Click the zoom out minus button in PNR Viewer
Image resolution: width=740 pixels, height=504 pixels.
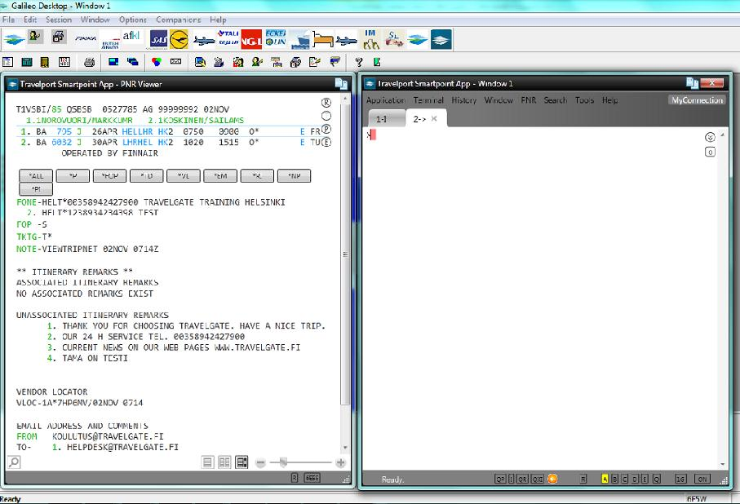click(x=260, y=462)
